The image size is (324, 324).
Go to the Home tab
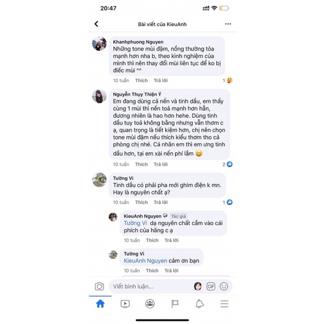point(100,304)
